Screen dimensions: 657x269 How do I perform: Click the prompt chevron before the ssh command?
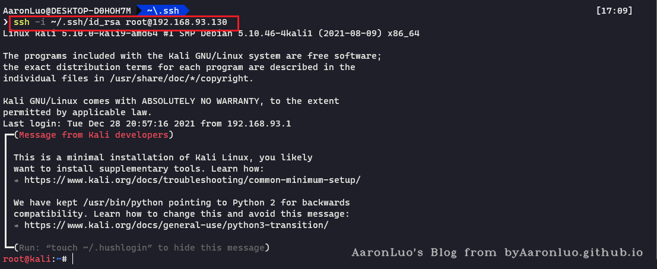pos(6,23)
